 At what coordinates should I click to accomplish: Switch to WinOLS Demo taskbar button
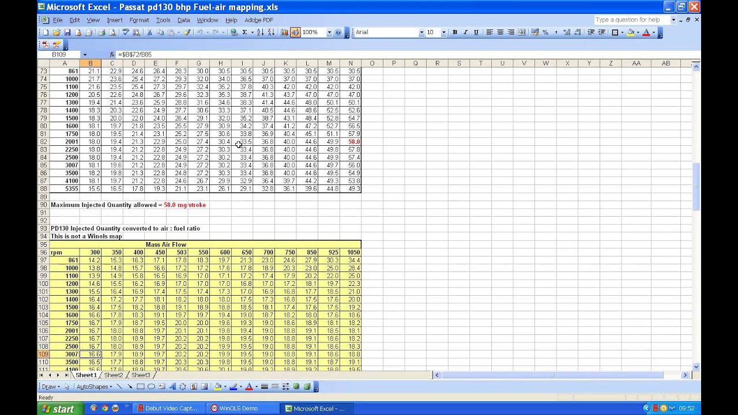(242, 409)
